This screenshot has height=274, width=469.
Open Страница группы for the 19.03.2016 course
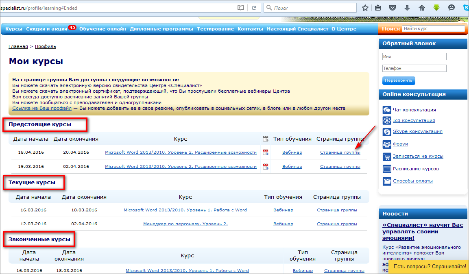[x=340, y=166]
